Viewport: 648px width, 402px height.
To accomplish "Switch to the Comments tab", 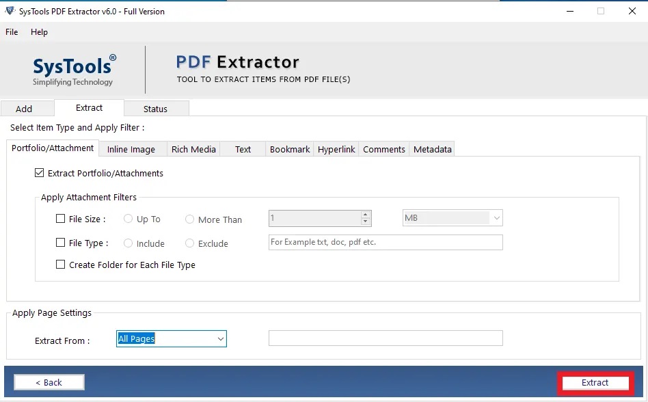I will pos(383,148).
